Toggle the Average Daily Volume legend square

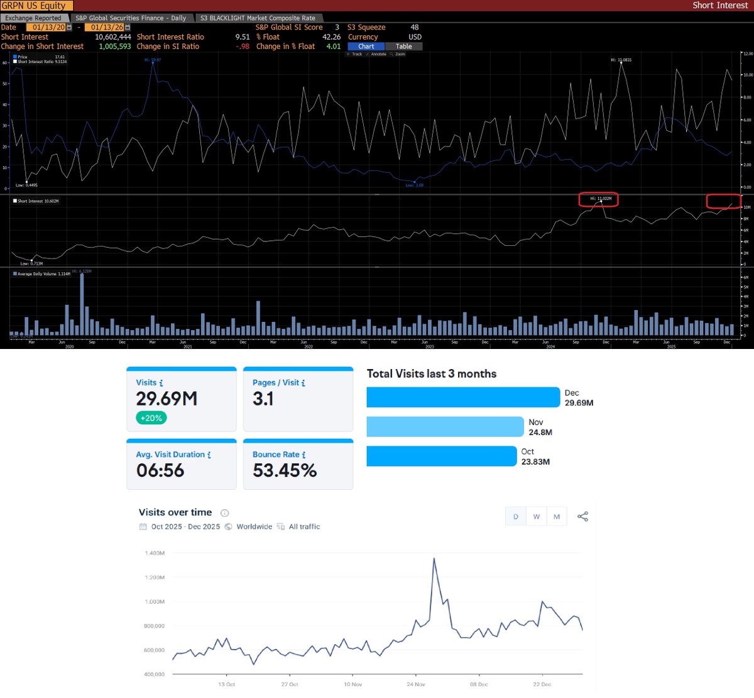click(15, 274)
